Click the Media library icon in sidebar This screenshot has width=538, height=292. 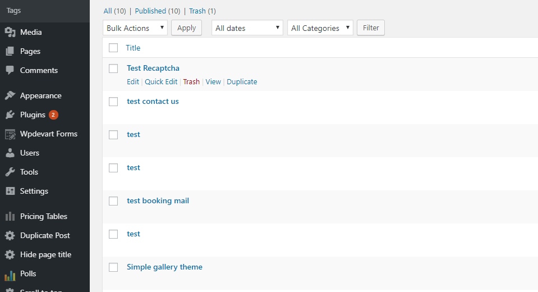click(x=10, y=32)
